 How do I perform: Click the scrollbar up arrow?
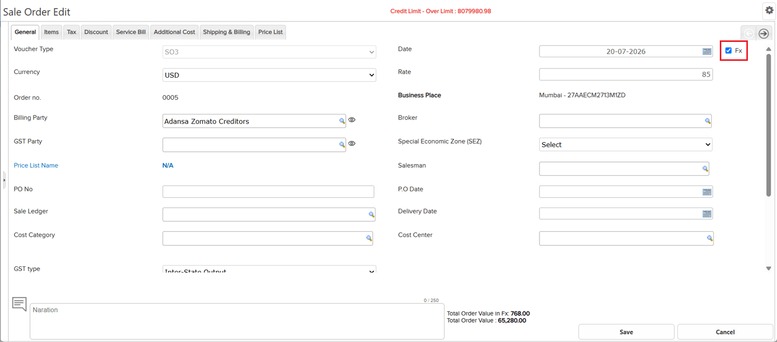pyautogui.click(x=768, y=49)
